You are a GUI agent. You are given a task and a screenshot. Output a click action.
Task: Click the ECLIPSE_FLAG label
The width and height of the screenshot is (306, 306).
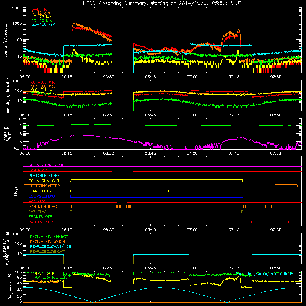[42, 196]
